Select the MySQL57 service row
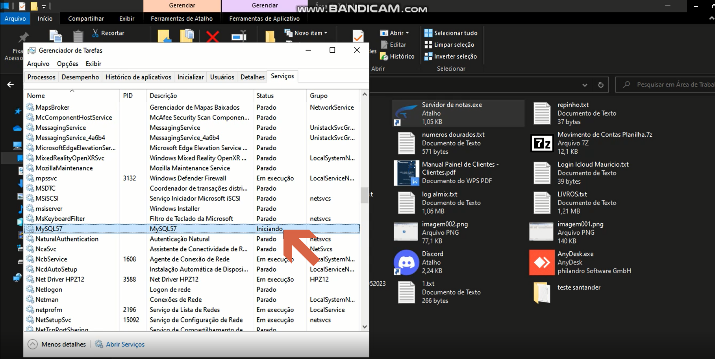The height and width of the screenshot is (359, 715). (x=192, y=229)
